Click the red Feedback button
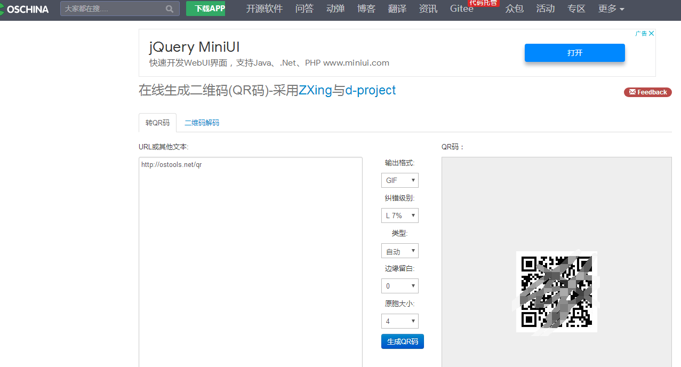This screenshot has width=681, height=367. click(647, 92)
